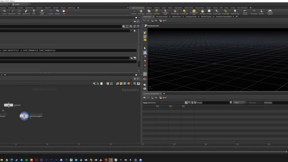Add a Spot Light from the shelf
Screen dimensions: 288x162
coord(149,12)
